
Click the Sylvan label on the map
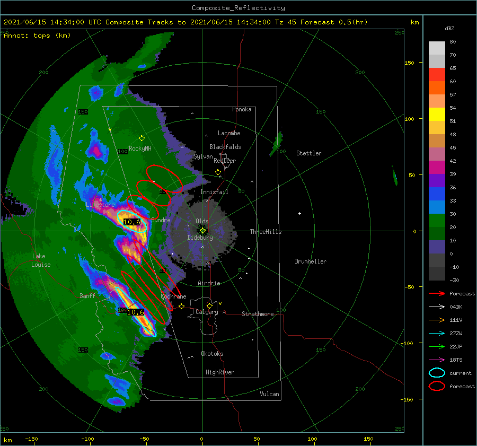click(203, 156)
